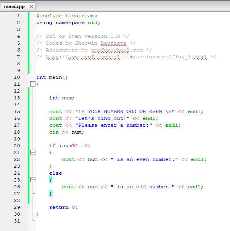This screenshot has width=230, height=231.
Task: Click 'int num;' declaration
Action: coord(62,98)
